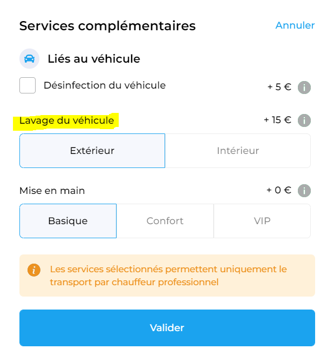Click the + 5 € price text
This screenshot has width=334, height=356.
pos(280,87)
